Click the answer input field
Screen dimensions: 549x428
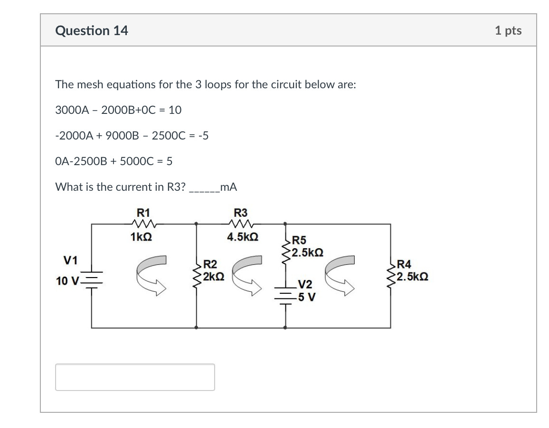pyautogui.click(x=135, y=377)
